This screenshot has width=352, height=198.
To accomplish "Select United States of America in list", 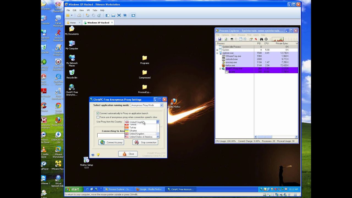I will click(141, 137).
